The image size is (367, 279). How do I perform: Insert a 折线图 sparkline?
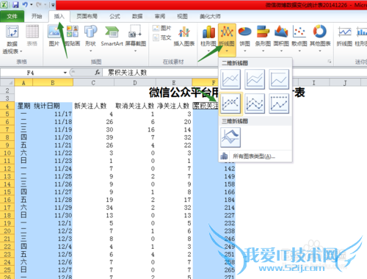(344, 36)
